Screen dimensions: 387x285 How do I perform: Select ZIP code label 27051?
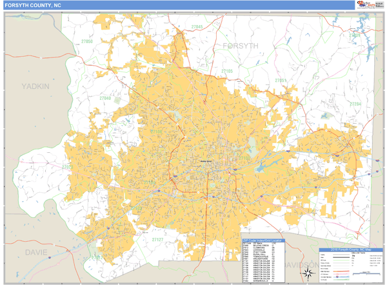click(x=281, y=80)
